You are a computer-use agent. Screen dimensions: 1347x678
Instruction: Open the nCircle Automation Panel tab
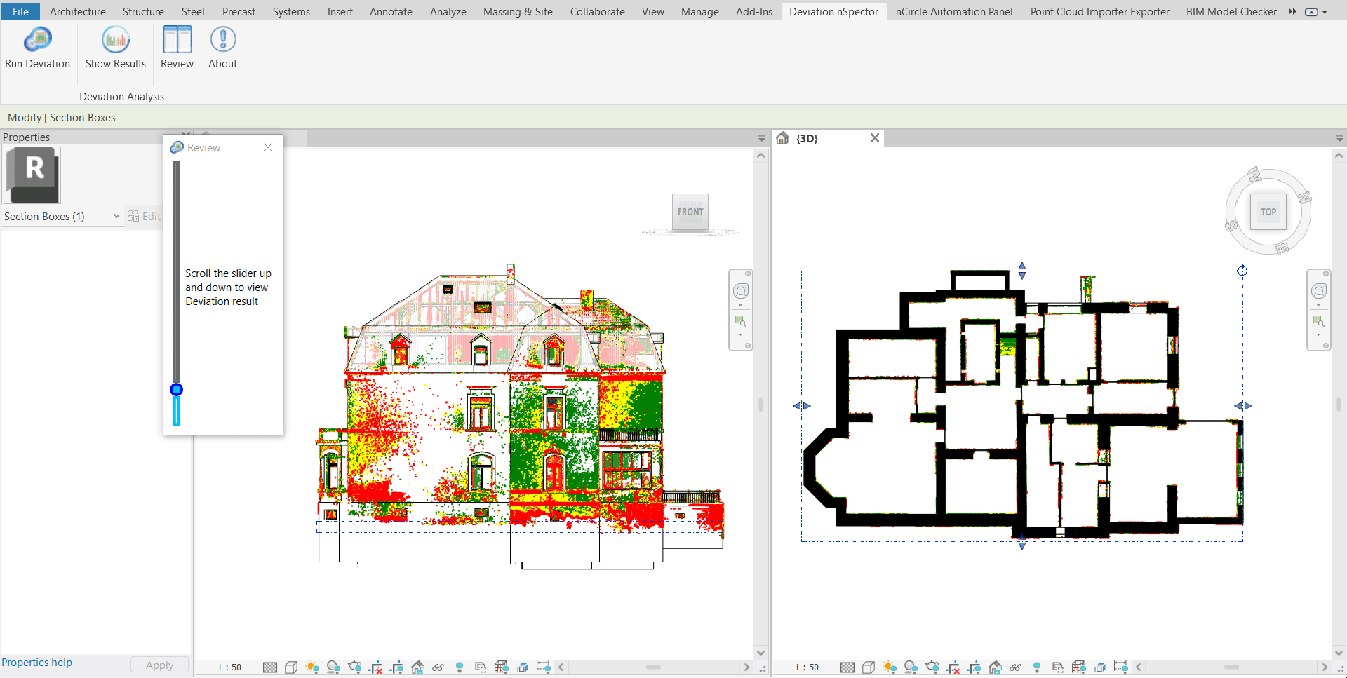click(954, 11)
